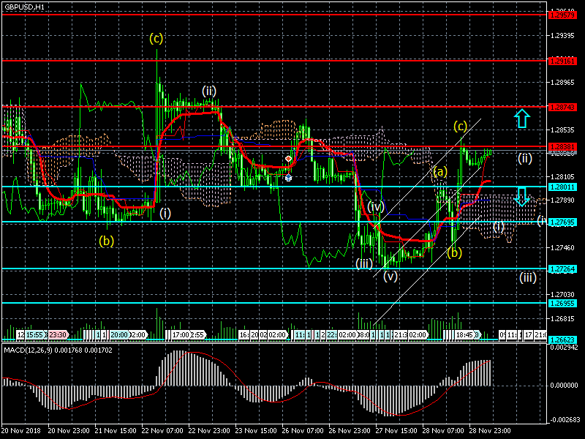The height and width of the screenshot is (439, 585).
Task: Click the yellow (a) wave label
Action: [439, 173]
